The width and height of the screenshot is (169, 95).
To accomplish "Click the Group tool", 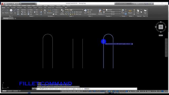I will pyautogui.click(x=123, y=11).
